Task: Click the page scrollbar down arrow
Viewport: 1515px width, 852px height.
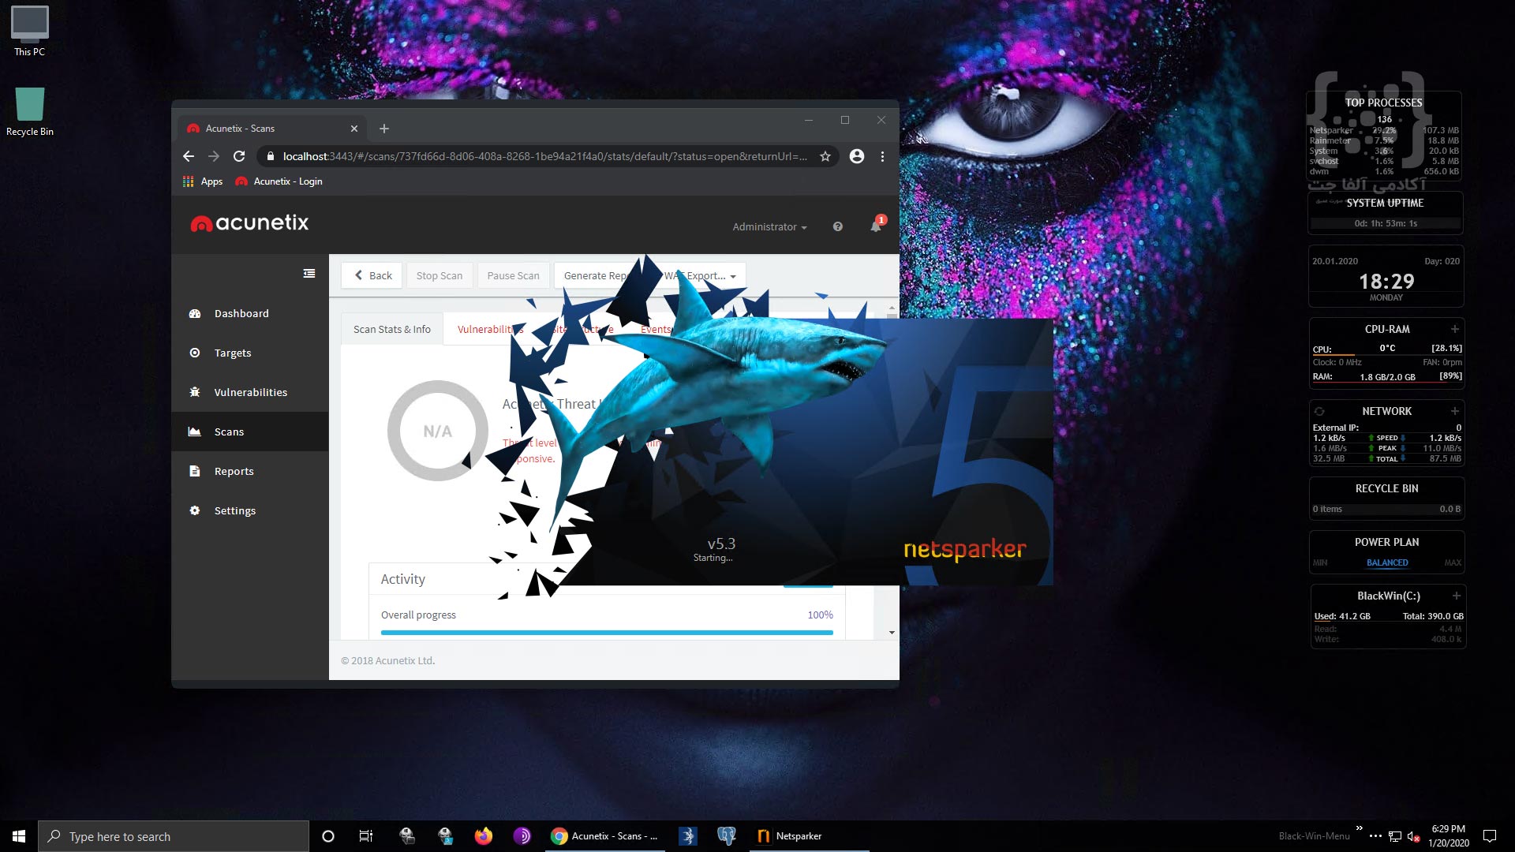Action: [x=892, y=633]
